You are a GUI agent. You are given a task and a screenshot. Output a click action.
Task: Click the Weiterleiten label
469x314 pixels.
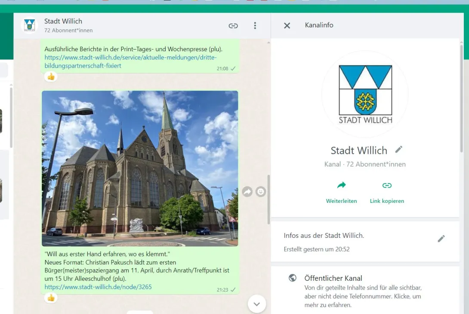[x=341, y=201]
